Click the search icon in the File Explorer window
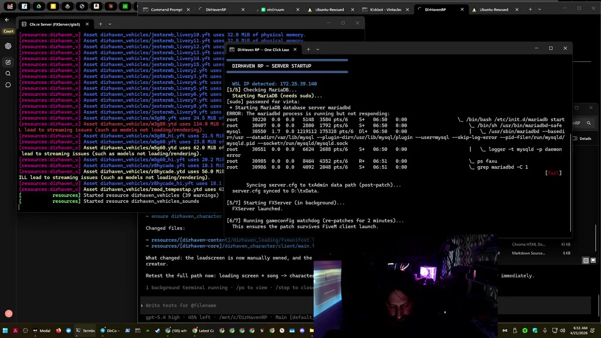The width and height of the screenshot is (601, 338). pos(588,123)
